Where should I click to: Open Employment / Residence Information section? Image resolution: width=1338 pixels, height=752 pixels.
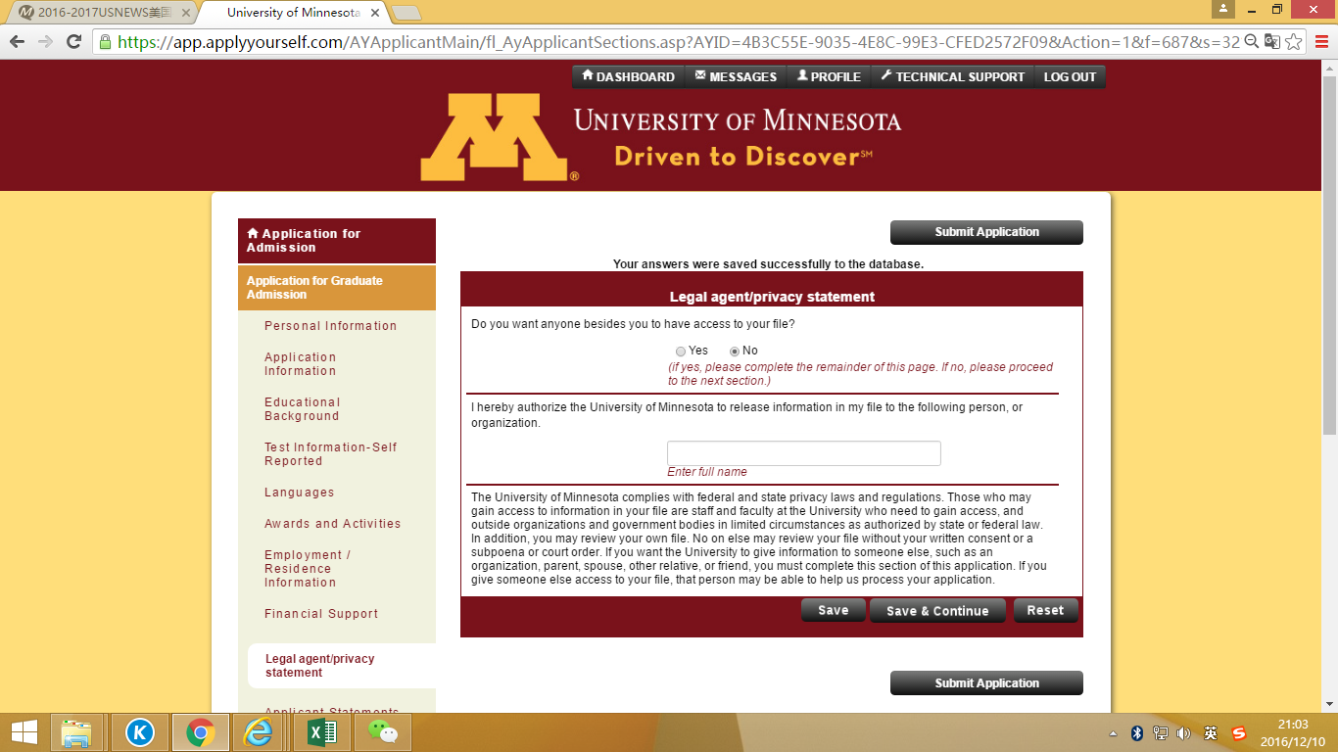308,569
